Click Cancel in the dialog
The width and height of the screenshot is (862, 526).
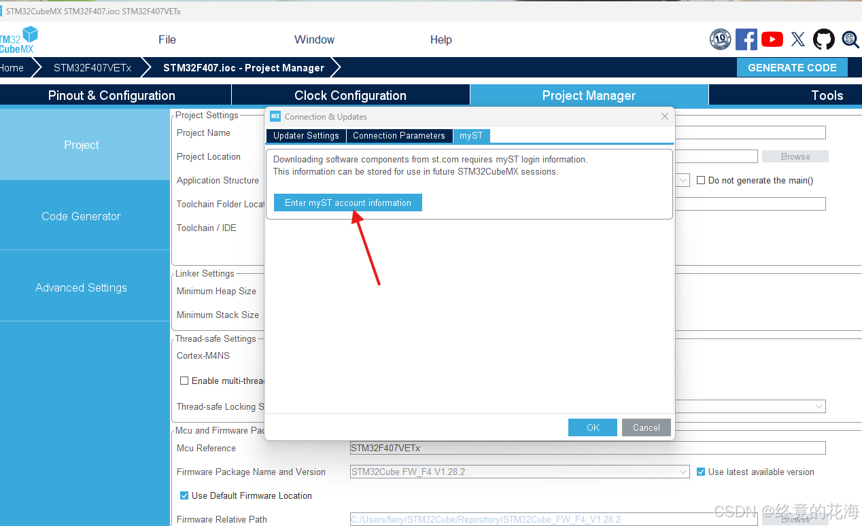(646, 427)
